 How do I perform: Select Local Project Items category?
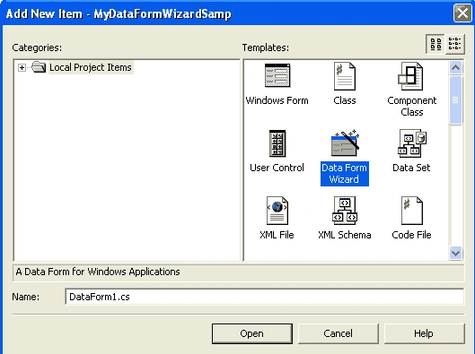pyautogui.click(x=91, y=67)
